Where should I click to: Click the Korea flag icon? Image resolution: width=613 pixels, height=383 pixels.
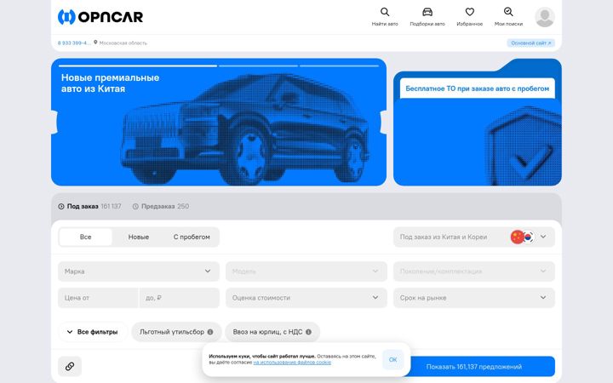[529, 237]
